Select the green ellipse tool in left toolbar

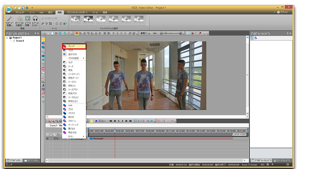[43, 60]
